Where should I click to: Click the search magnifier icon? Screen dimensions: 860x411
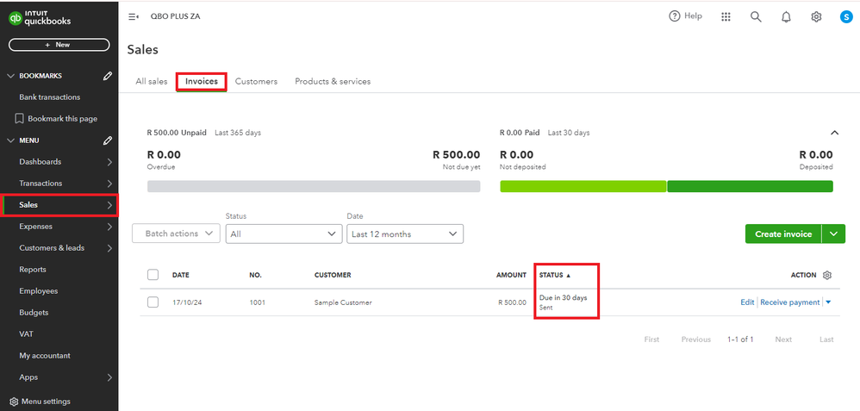tap(756, 16)
